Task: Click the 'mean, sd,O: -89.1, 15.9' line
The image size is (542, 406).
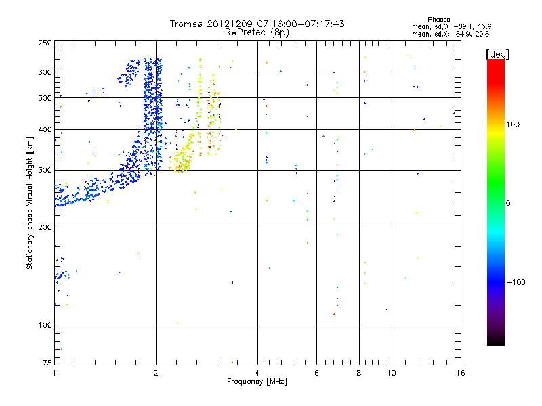Action: 451,26
